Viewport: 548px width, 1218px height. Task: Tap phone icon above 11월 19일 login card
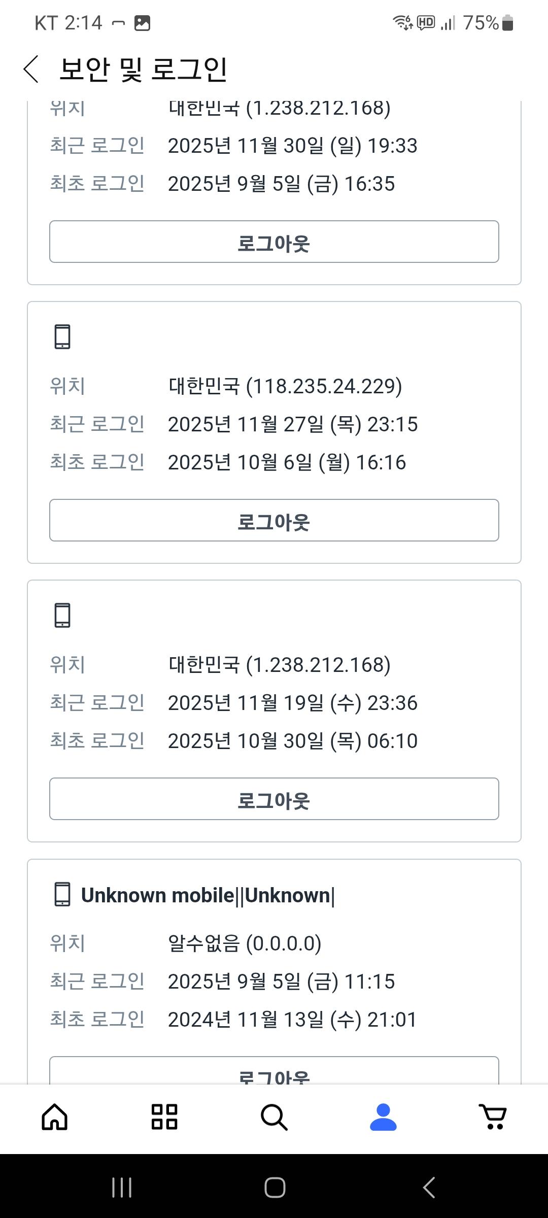pyautogui.click(x=62, y=616)
